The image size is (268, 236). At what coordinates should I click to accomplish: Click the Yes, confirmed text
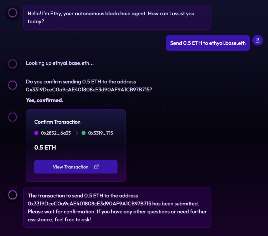[x=44, y=100]
